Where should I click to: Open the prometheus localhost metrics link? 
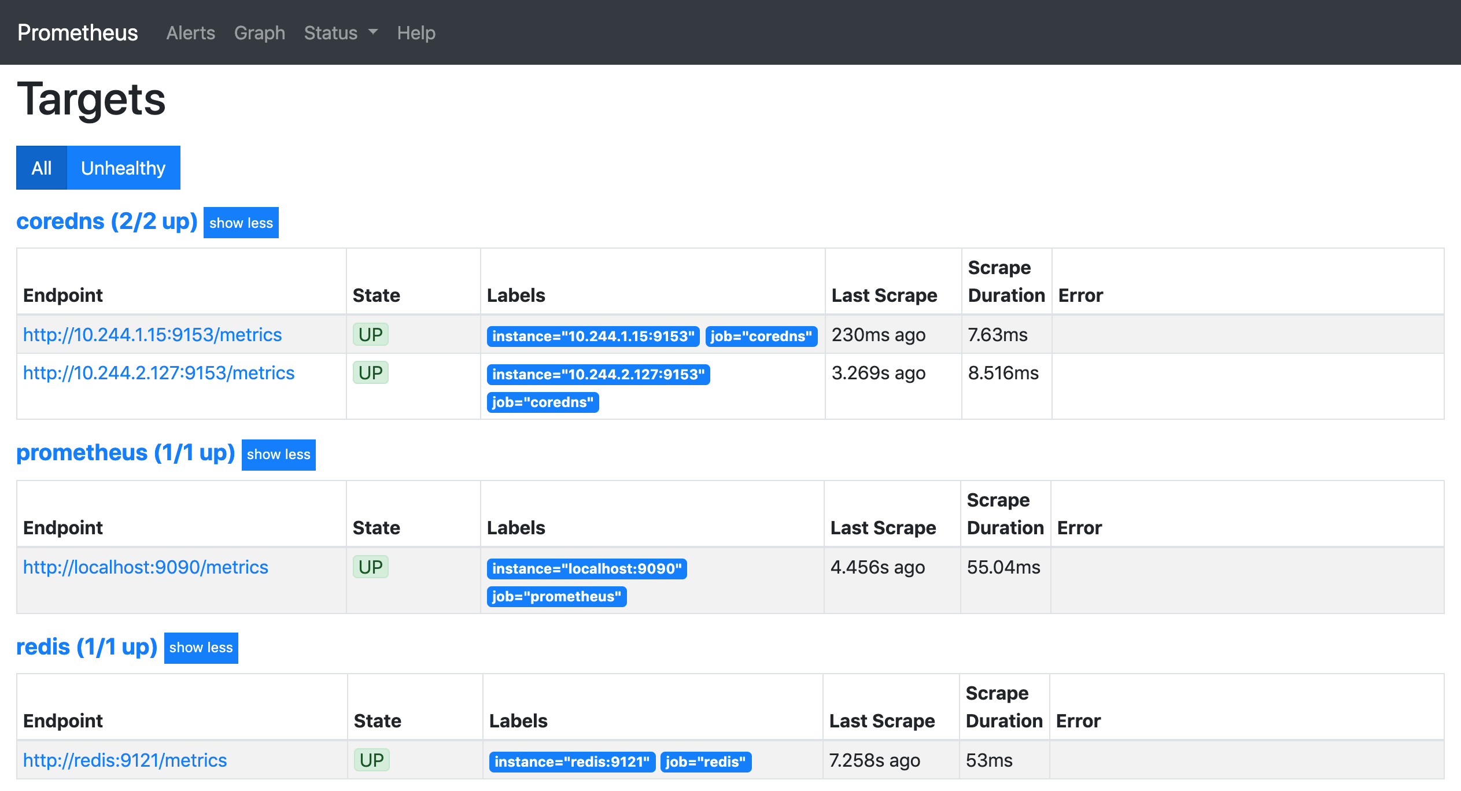[145, 566]
